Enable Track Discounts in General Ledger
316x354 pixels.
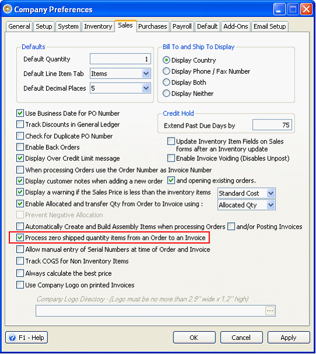[20, 125]
